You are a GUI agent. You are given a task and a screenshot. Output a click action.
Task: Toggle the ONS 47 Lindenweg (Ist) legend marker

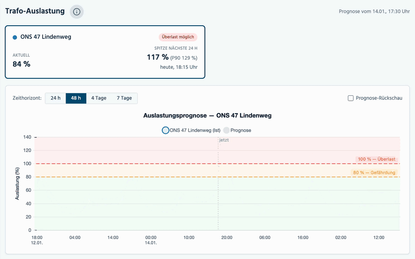(166, 130)
